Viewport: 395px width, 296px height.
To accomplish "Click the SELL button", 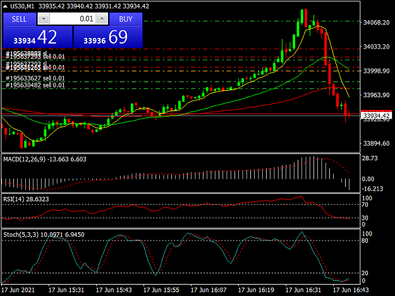I will tap(19, 19).
